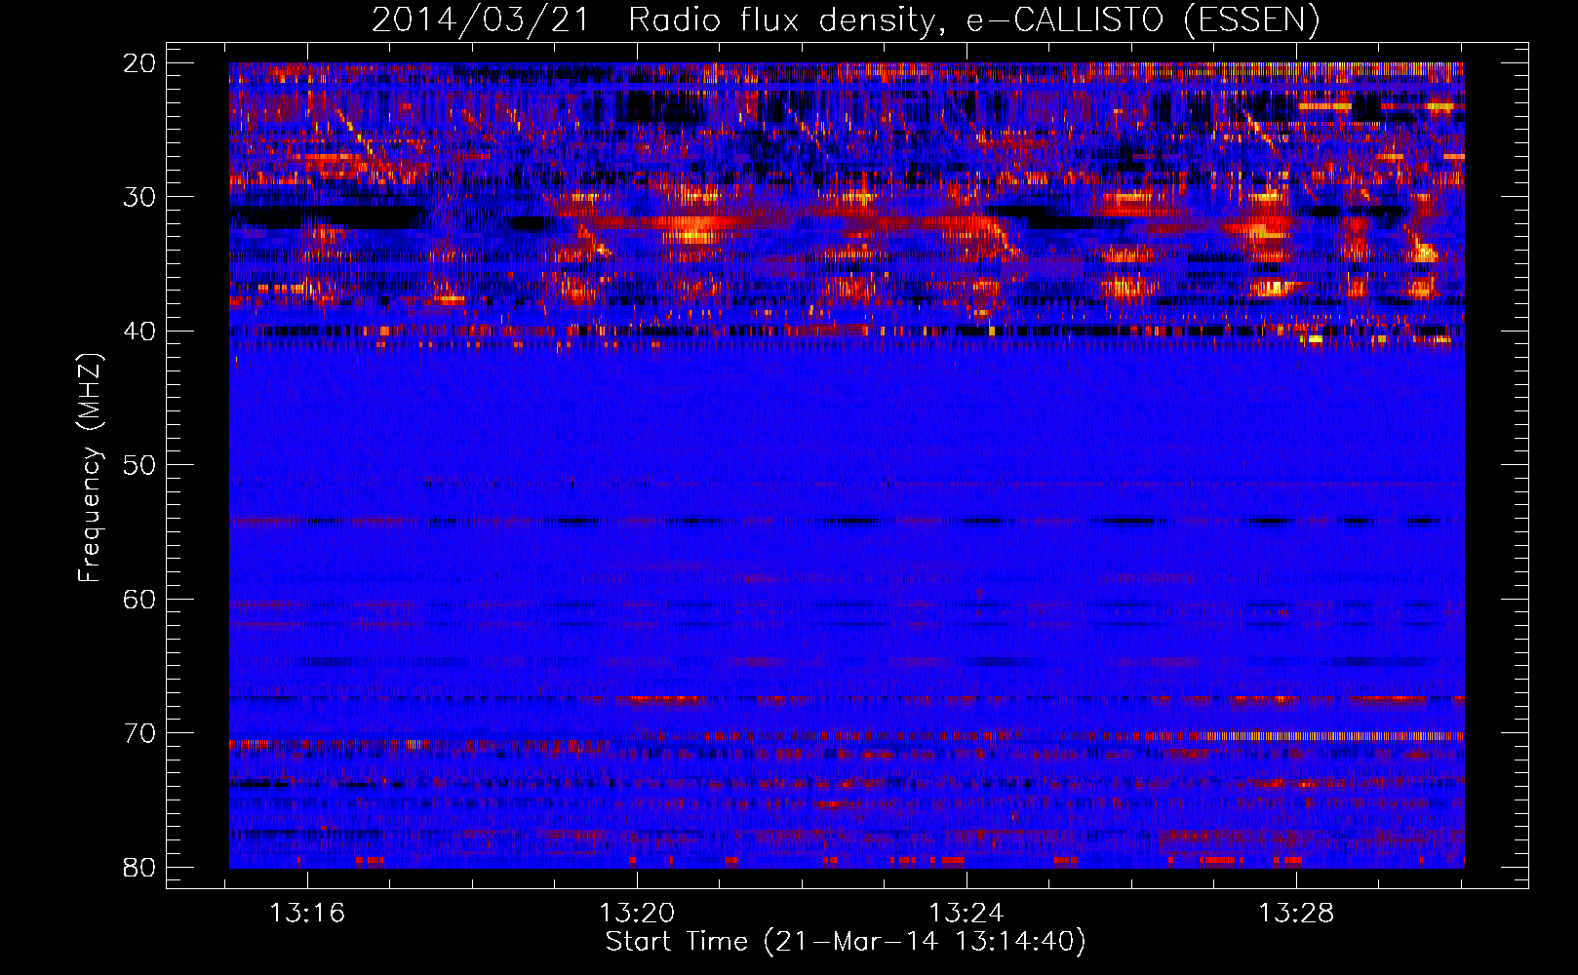Screen dimensions: 1578x975
Task: Select the 13:24 time axis tick label
Action: click(x=967, y=914)
